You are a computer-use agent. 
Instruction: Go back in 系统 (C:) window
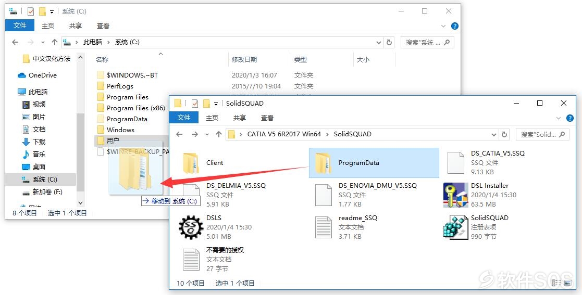point(15,42)
